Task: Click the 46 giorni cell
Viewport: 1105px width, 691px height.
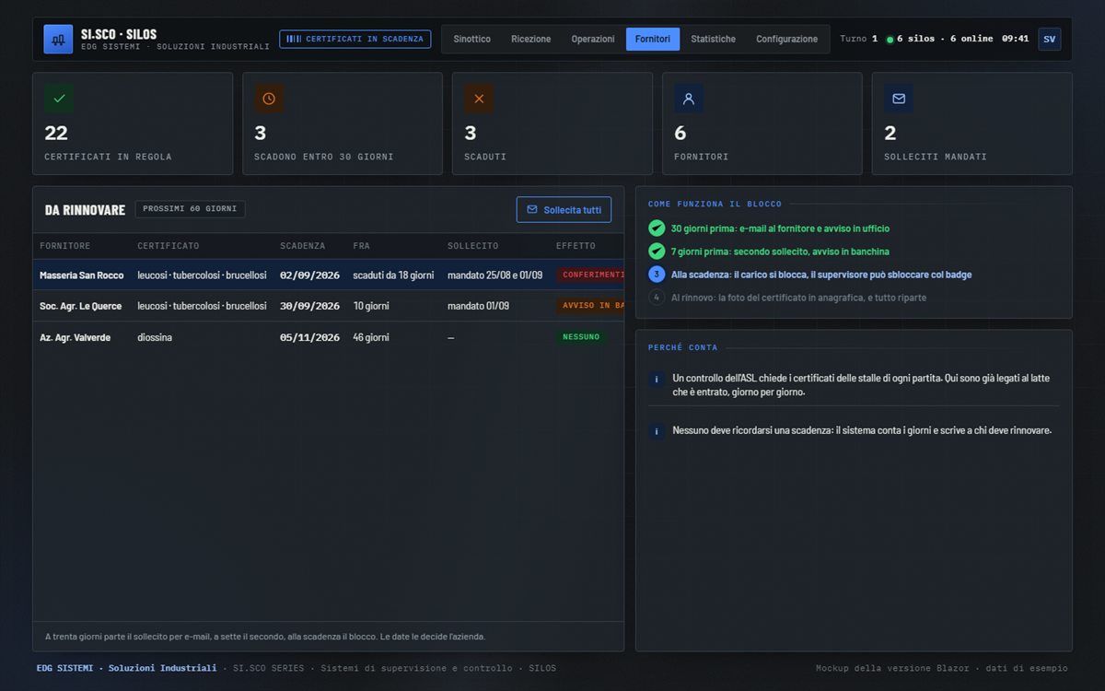Action: [371, 337]
